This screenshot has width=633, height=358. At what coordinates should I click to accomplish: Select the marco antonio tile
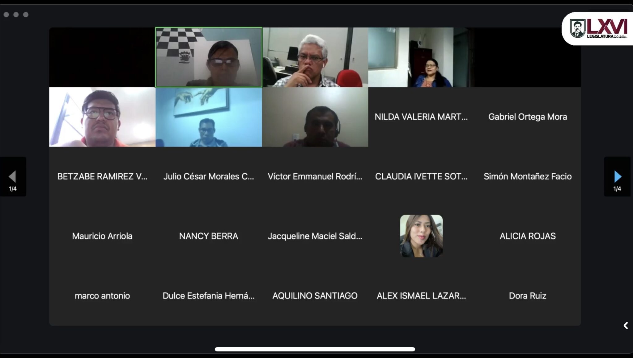pos(102,296)
